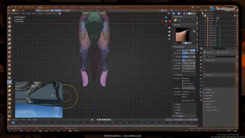Open the Edit menu

point(15,7)
